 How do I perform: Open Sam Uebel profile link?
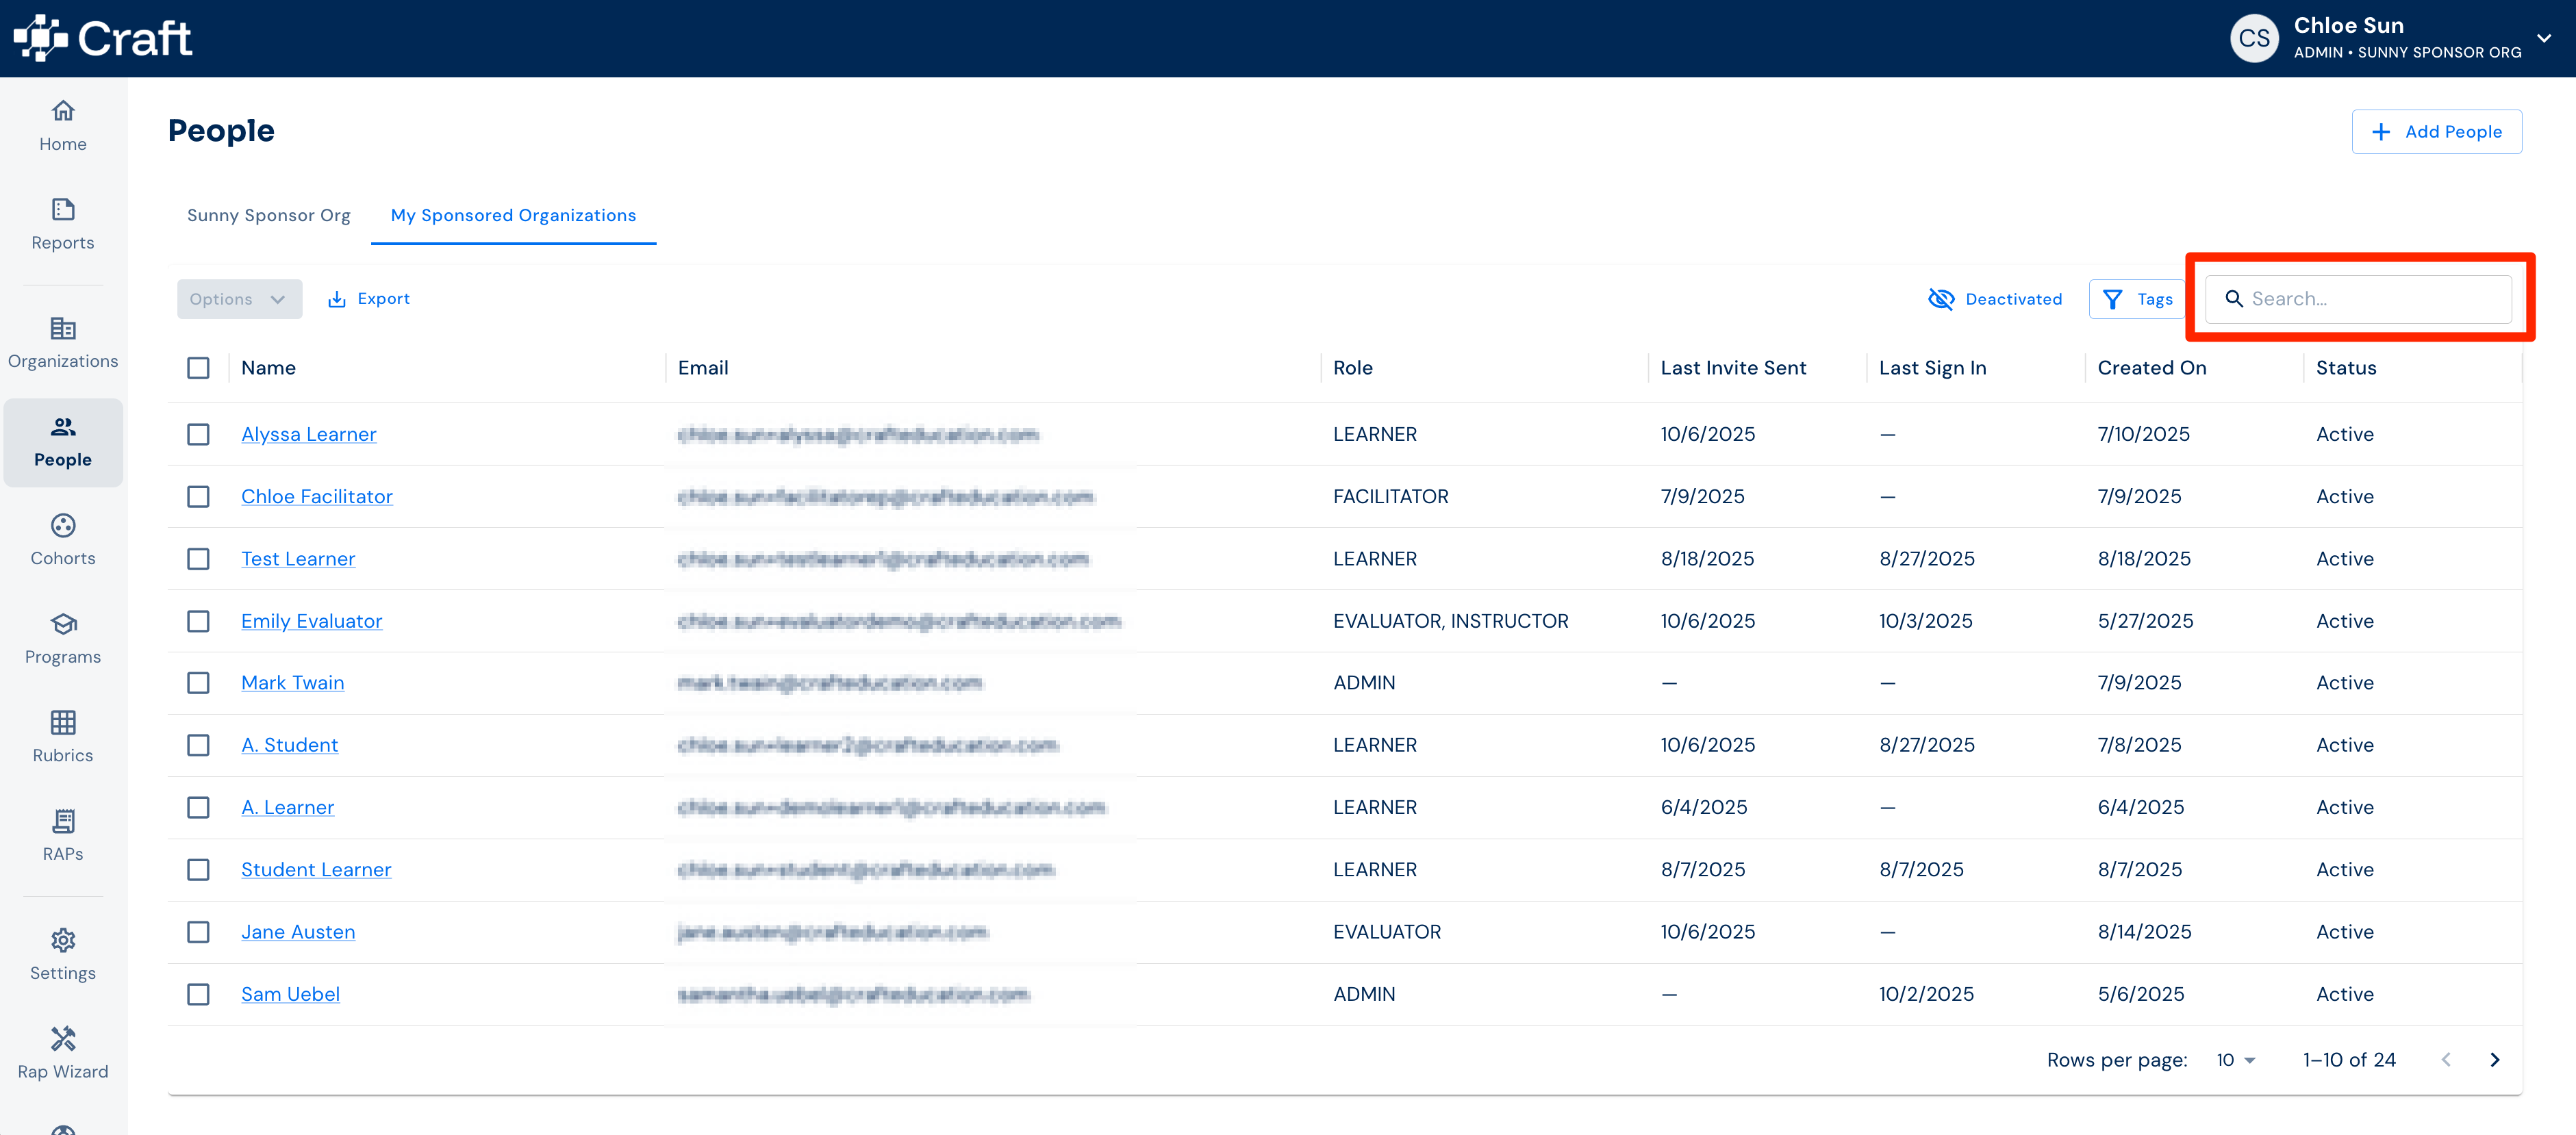[290, 994]
